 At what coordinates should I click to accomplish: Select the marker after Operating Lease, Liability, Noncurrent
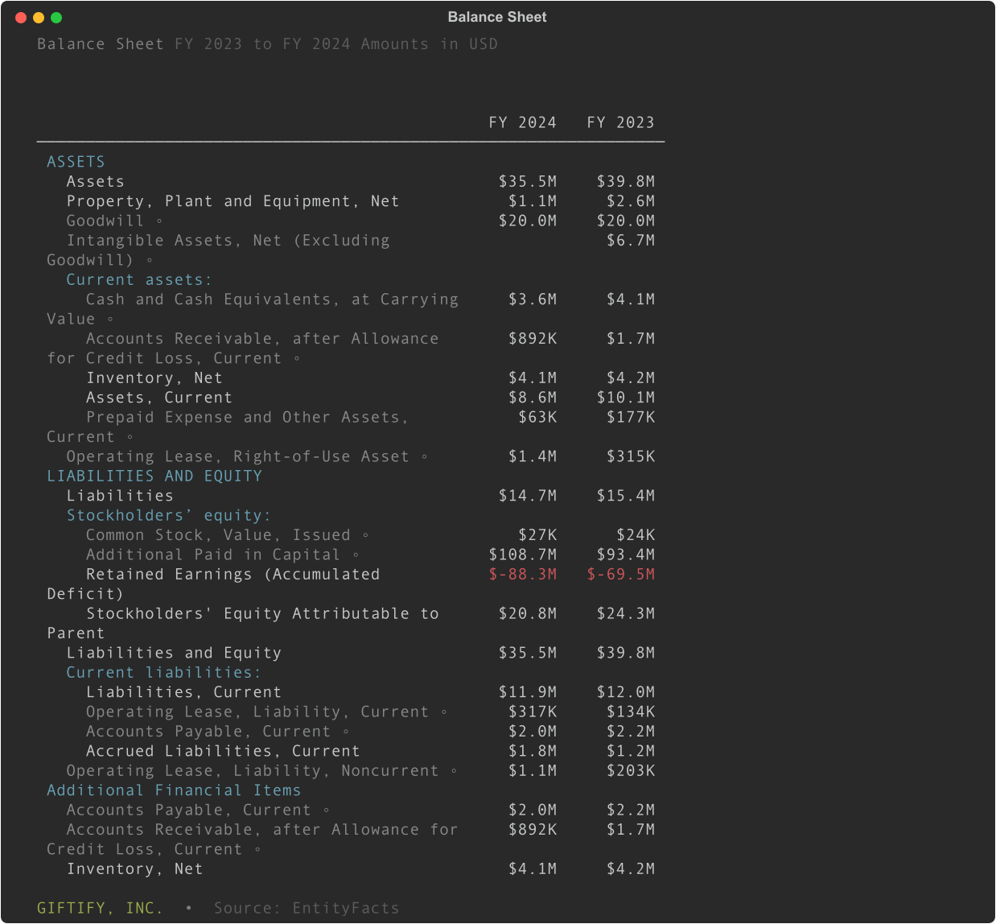click(x=454, y=771)
